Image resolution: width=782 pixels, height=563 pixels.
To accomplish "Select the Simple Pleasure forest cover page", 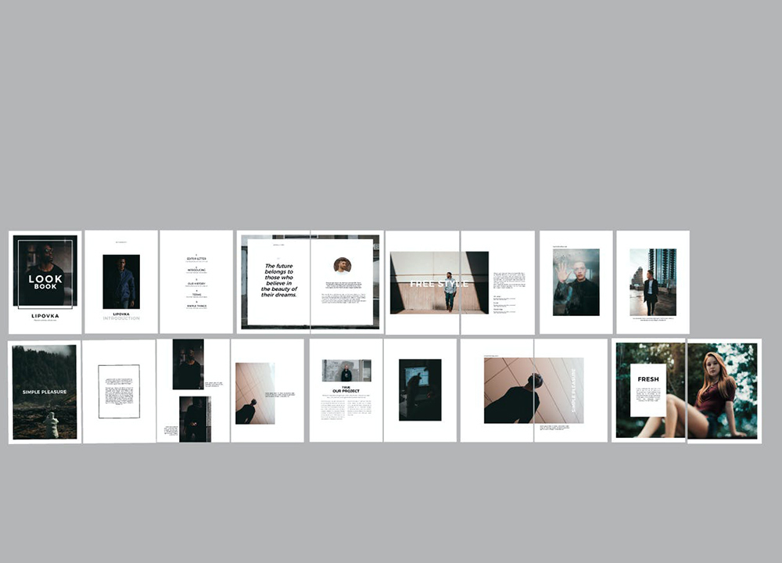I will pos(45,391).
